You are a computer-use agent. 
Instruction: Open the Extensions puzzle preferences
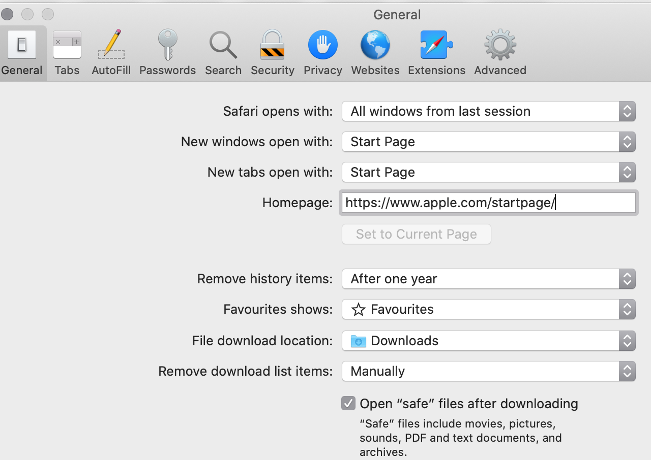(x=436, y=53)
